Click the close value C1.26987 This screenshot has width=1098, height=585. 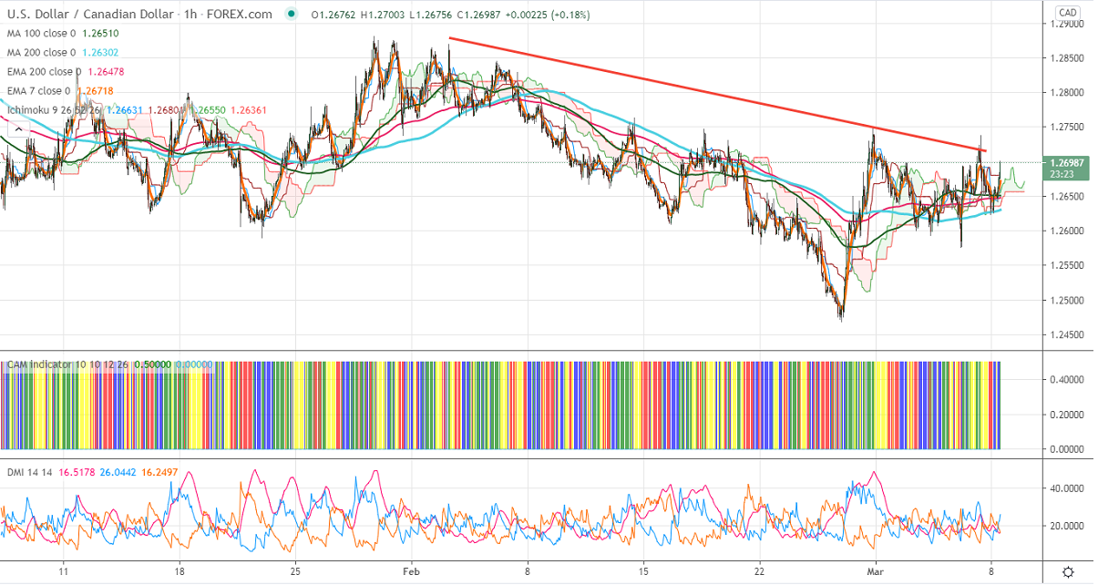click(478, 15)
